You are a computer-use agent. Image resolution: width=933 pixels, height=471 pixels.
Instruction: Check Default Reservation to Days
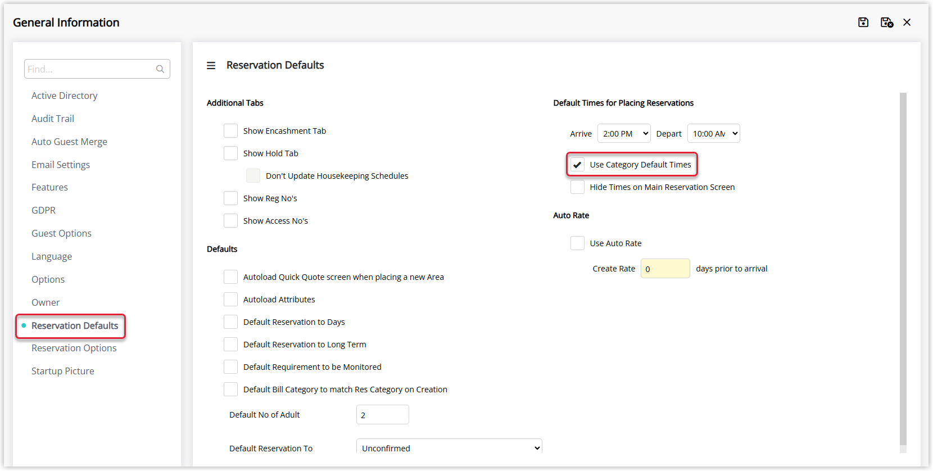[230, 322]
